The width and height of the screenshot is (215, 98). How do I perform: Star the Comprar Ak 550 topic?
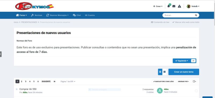point(17,89)
